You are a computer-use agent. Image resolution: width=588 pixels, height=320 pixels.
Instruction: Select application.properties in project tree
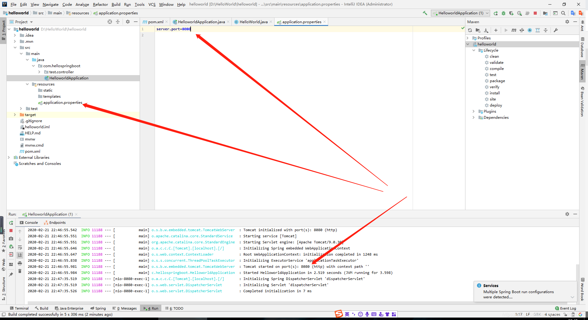(63, 103)
